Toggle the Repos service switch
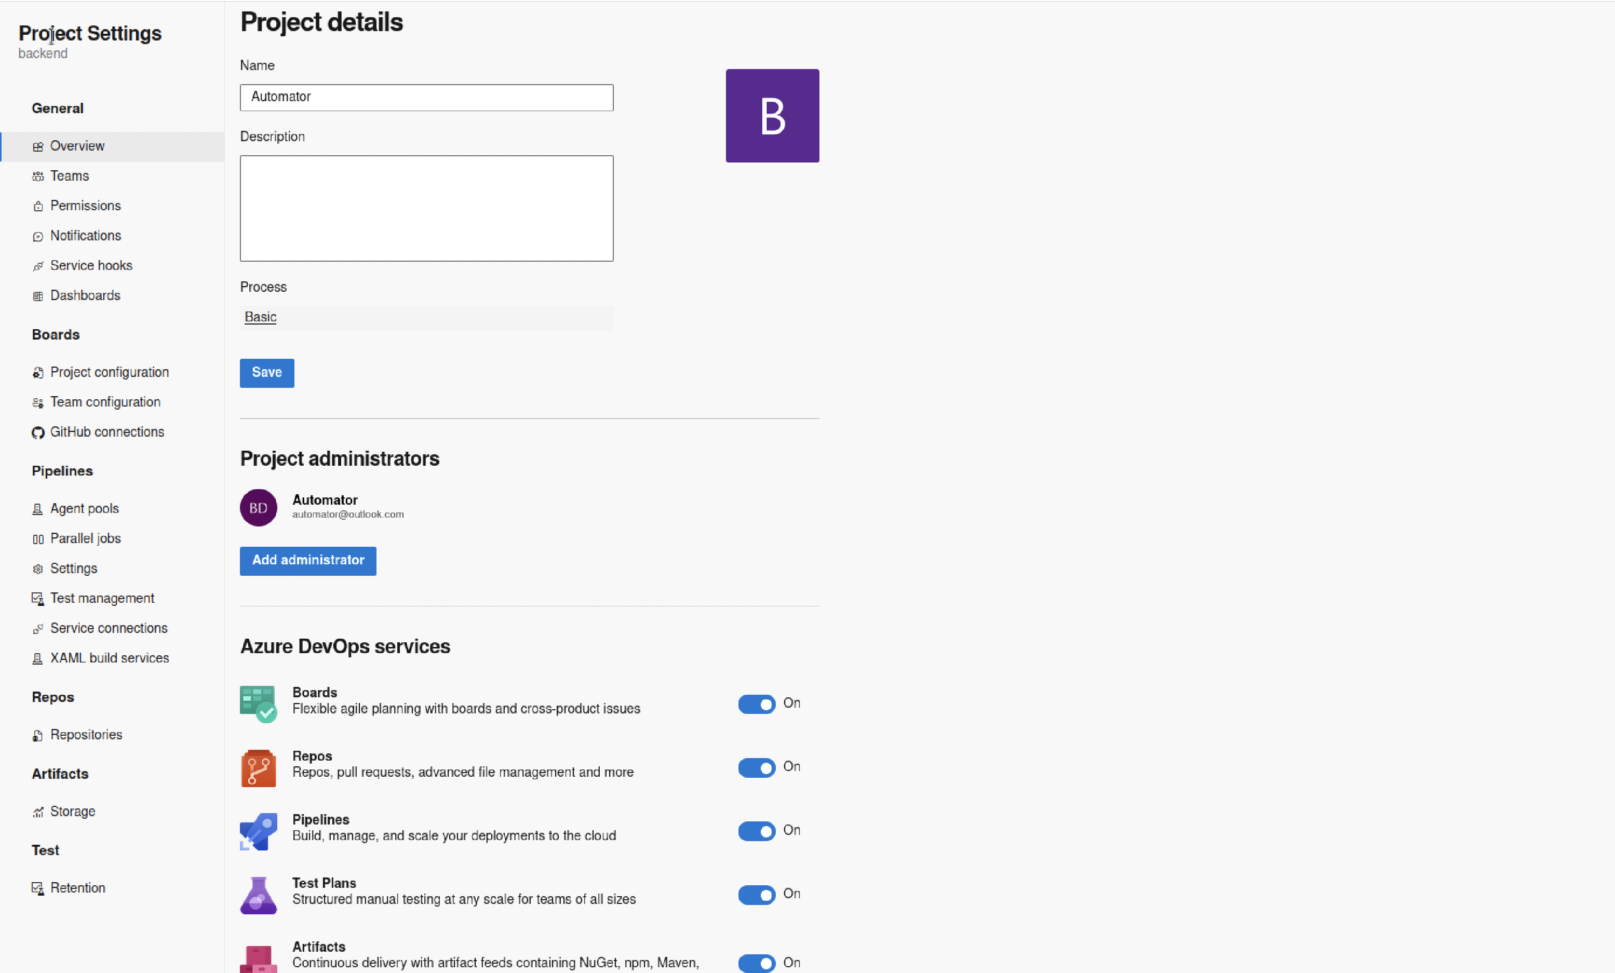 757,767
